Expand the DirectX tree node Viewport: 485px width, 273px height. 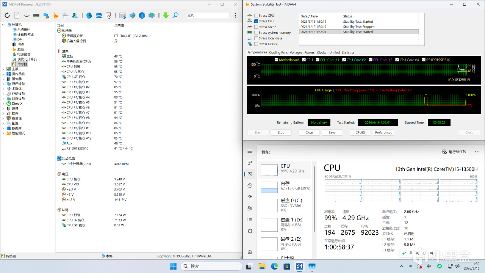tap(3, 104)
